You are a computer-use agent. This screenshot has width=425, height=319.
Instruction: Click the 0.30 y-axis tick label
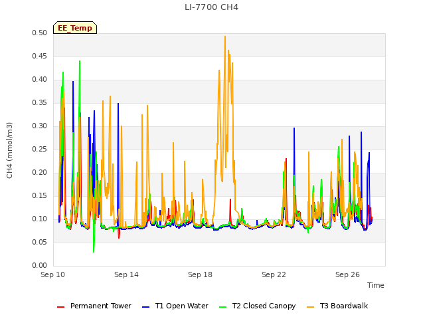coord(39,126)
